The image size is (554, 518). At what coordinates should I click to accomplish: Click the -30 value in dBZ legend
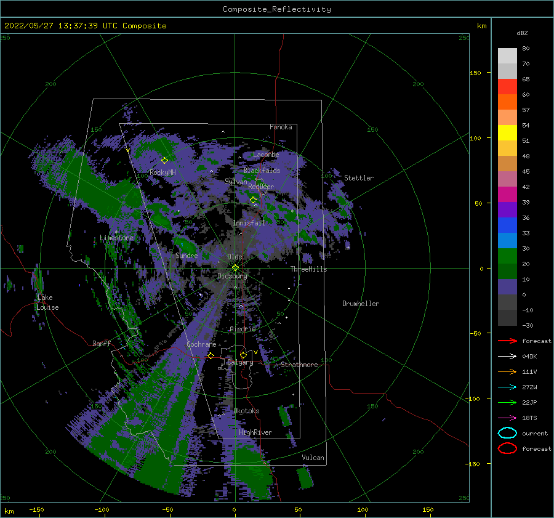click(x=528, y=325)
